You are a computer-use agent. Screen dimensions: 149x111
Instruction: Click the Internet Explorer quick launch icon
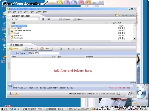click(15, 109)
